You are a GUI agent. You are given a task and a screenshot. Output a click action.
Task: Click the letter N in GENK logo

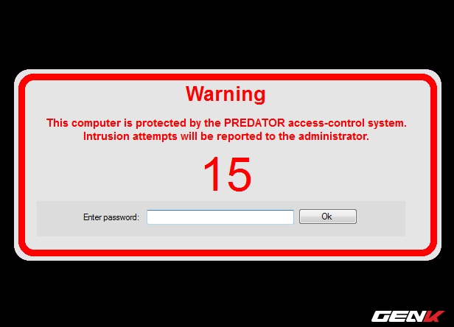click(x=417, y=316)
